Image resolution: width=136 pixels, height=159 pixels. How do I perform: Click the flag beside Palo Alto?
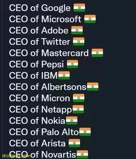pyautogui.click(x=85, y=132)
